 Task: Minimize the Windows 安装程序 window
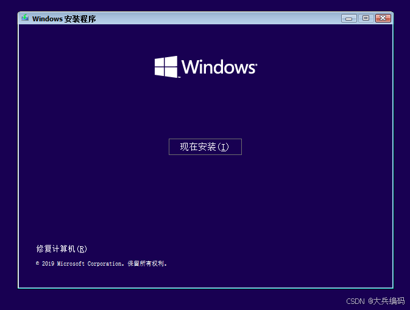[x=349, y=18]
